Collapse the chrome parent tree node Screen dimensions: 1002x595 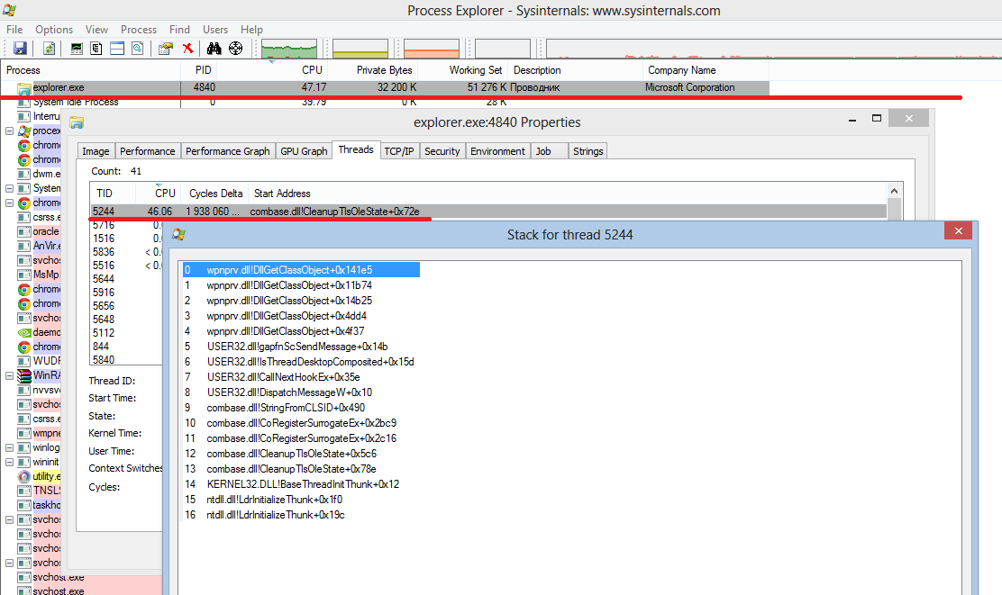10,203
